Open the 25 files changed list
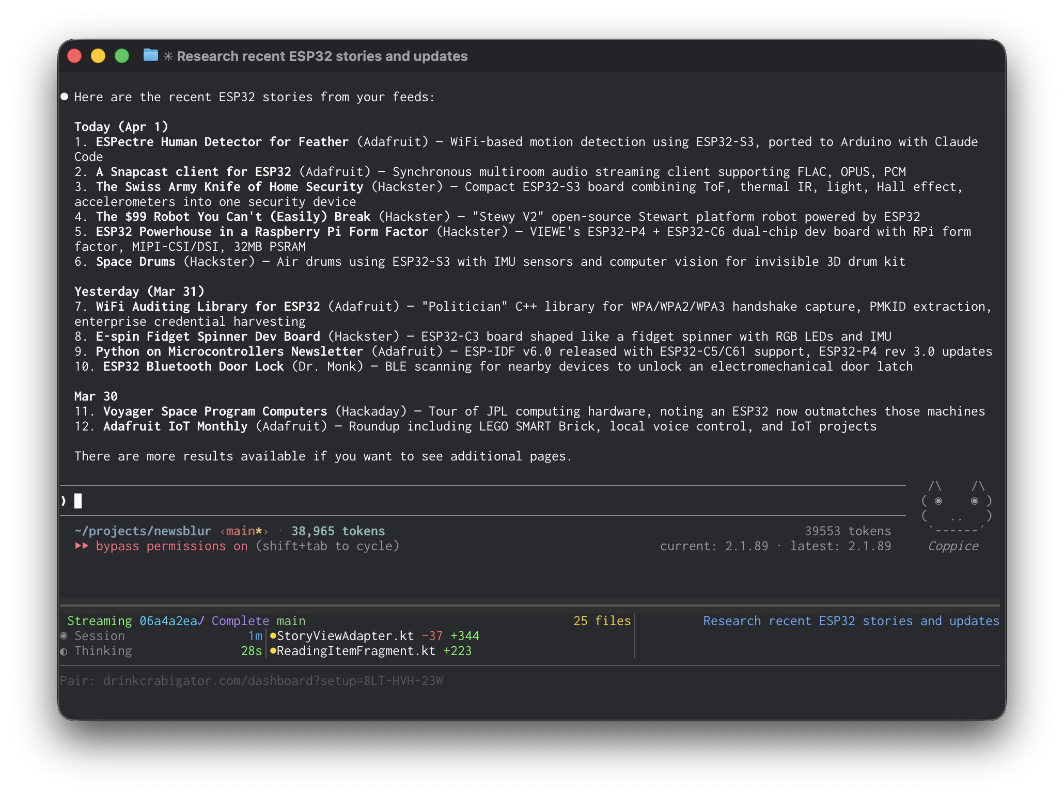The image size is (1064, 797). coord(602,621)
